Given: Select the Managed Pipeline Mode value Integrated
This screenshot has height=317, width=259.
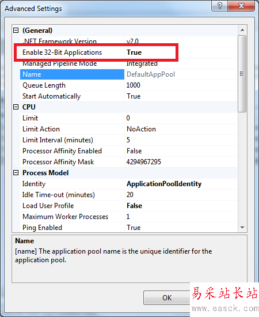Looking at the screenshot, I should (142, 63).
